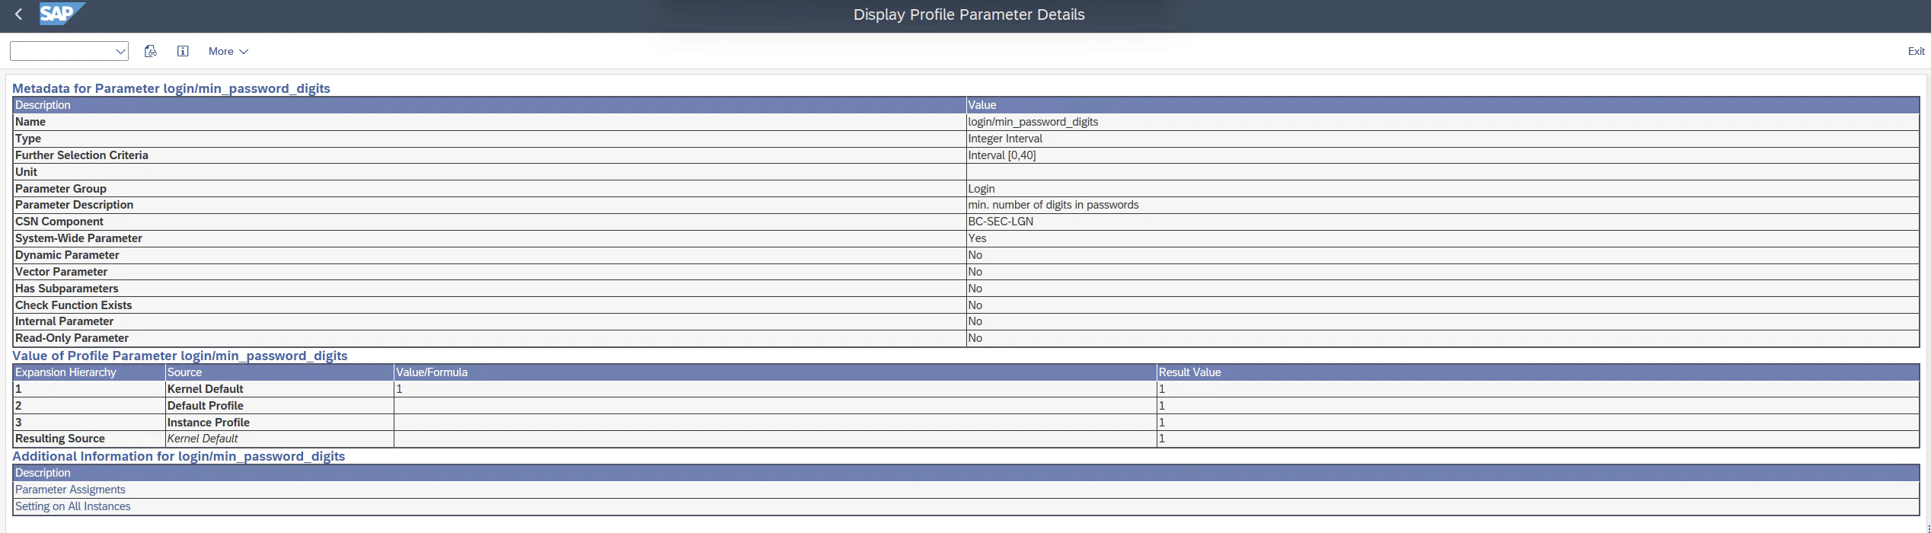Click the SAP logo
The width and height of the screenshot is (1931, 533).
click(62, 14)
